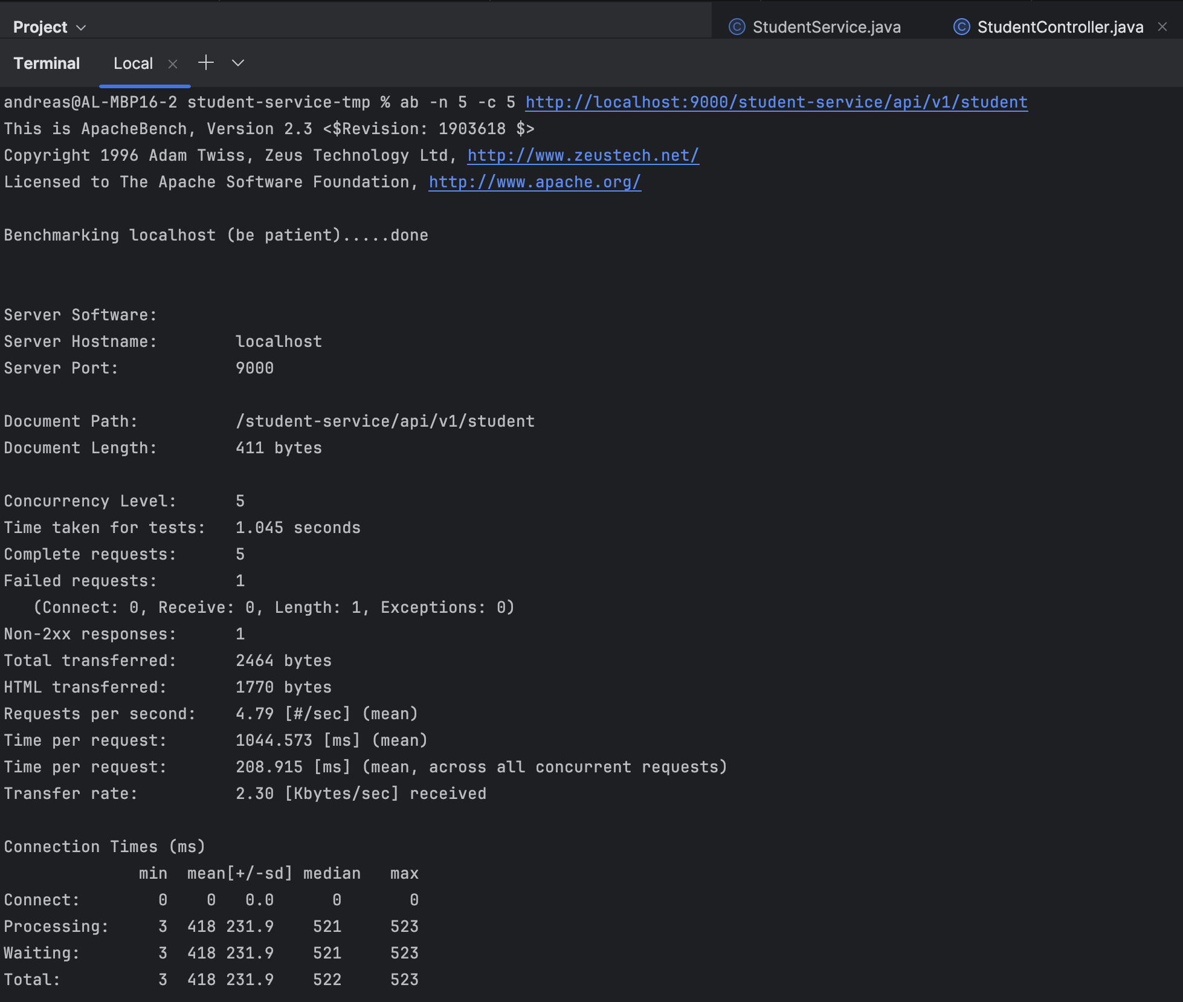Click the Document Path value text
Viewport: 1183px width, 1002px height.
click(x=385, y=421)
